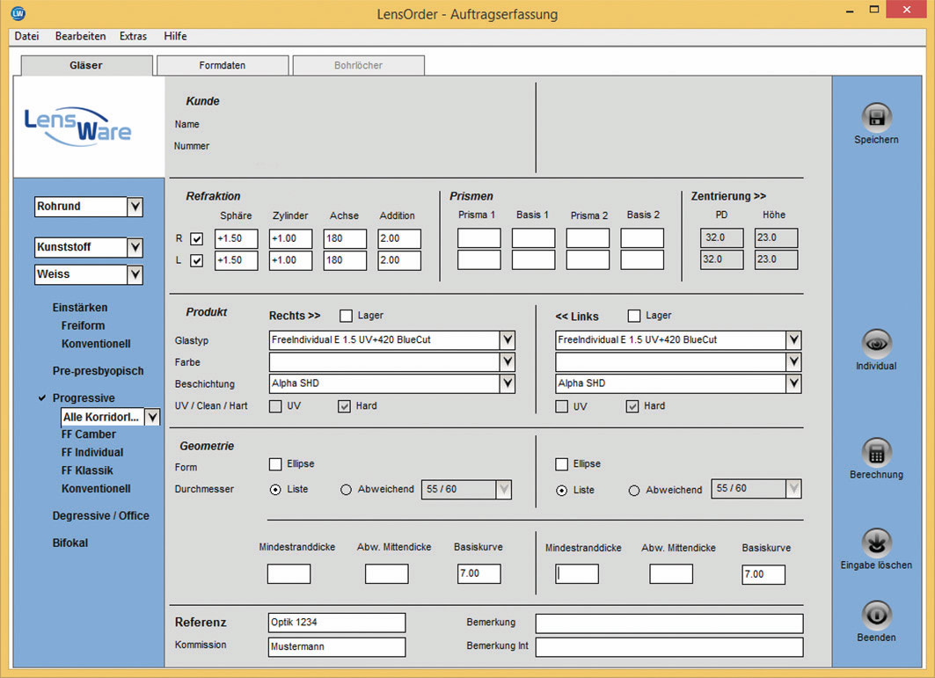935x678 pixels.
Task: Open the Datei menu
Action: pyautogui.click(x=27, y=36)
